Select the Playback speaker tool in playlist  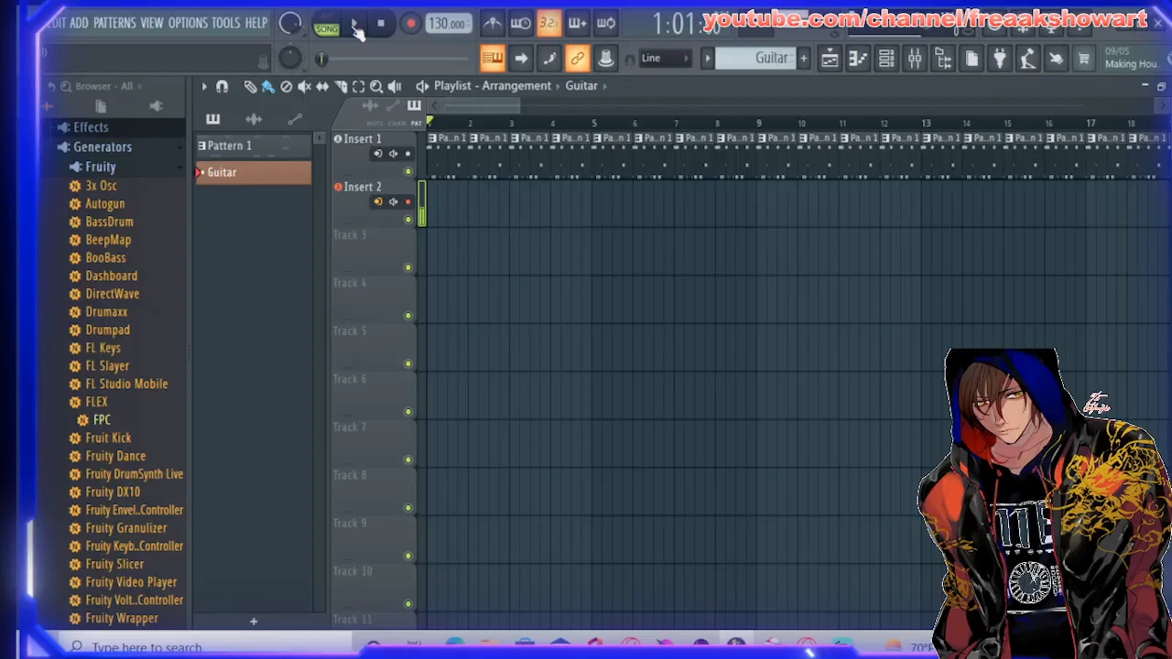[395, 86]
